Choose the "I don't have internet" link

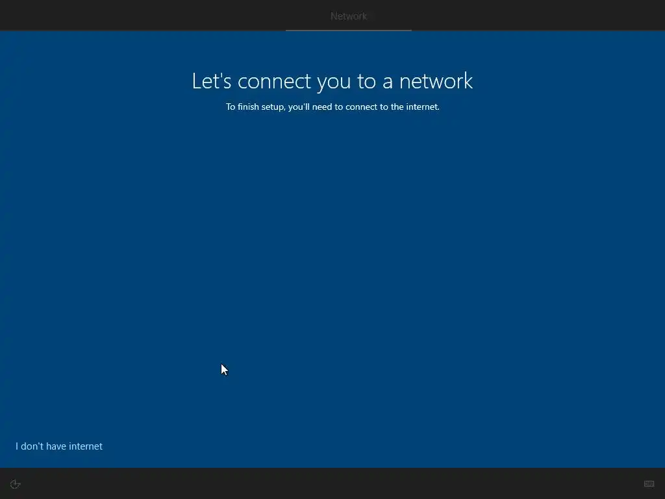[x=59, y=446]
